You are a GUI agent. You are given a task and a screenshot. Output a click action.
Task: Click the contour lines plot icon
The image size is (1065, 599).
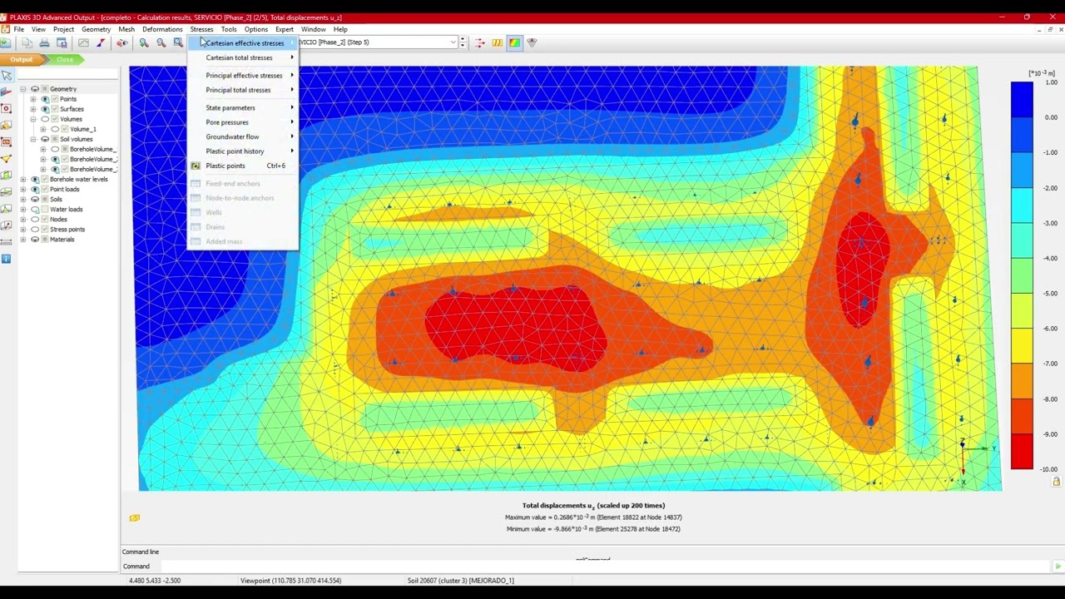click(498, 42)
